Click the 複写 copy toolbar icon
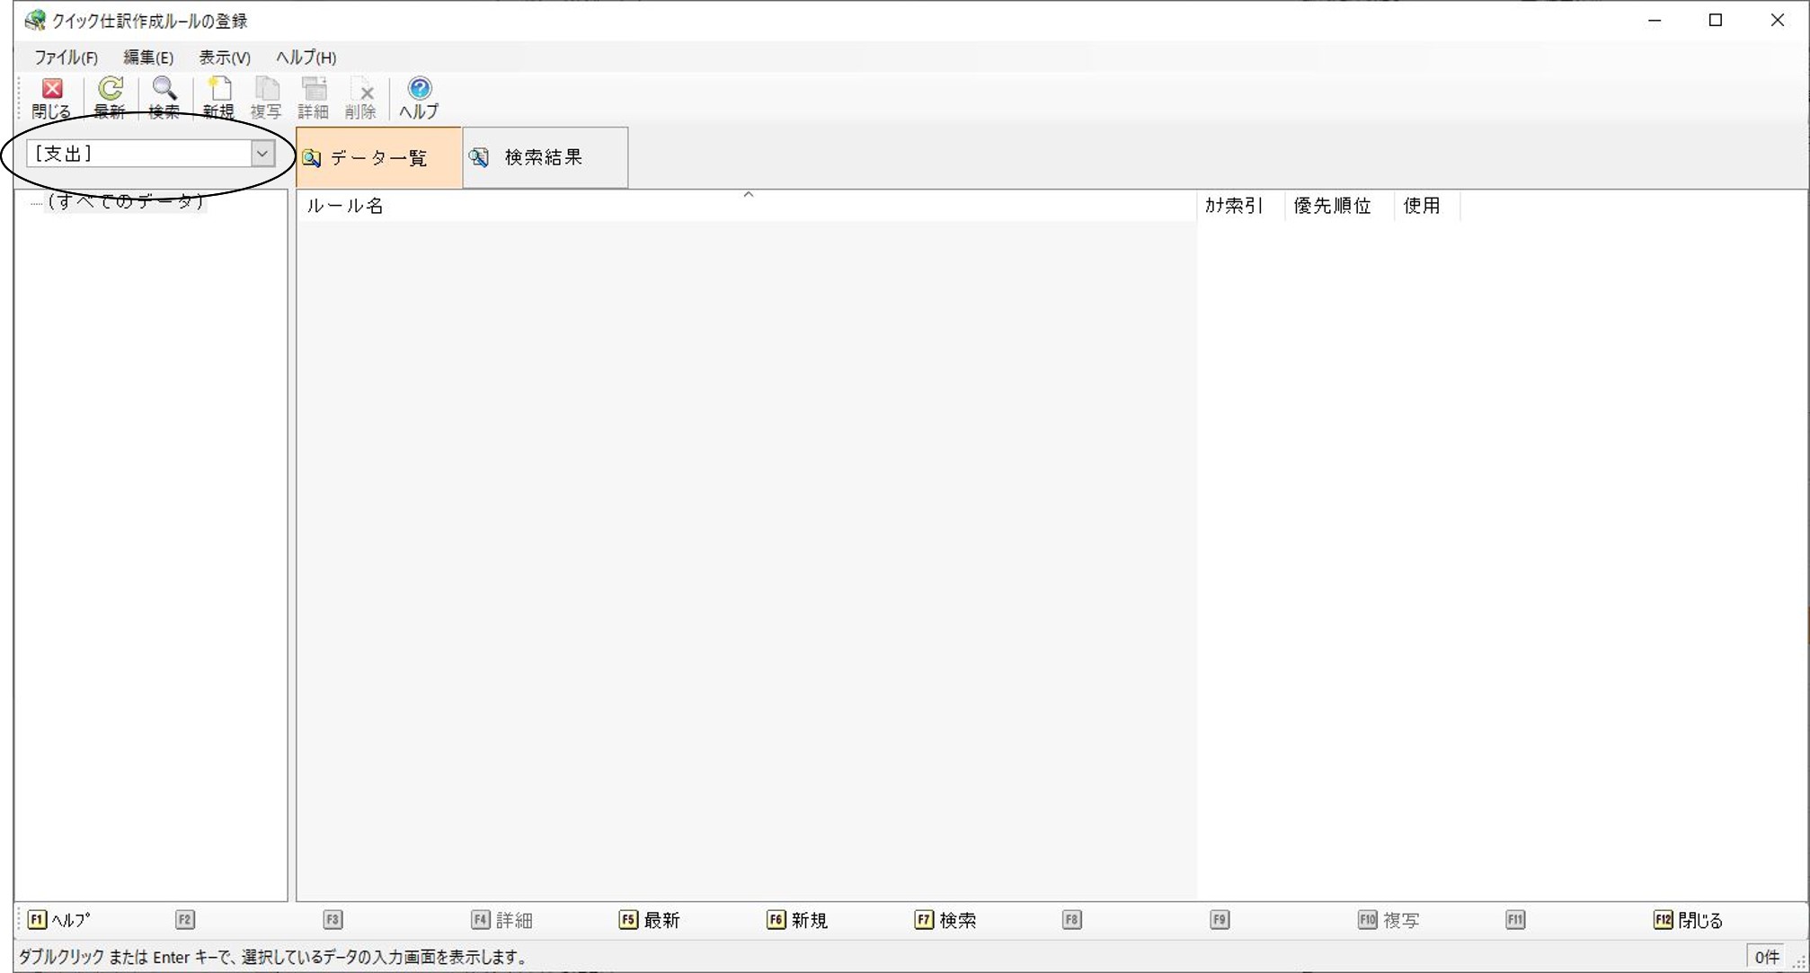 266,98
